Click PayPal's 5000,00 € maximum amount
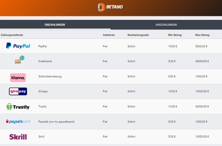This screenshot has width=222, height=146. 201,46
